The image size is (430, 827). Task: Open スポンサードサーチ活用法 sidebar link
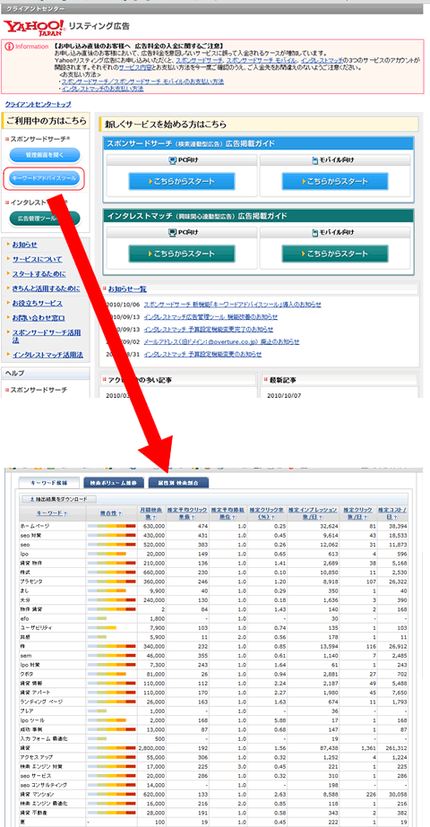pos(46,336)
